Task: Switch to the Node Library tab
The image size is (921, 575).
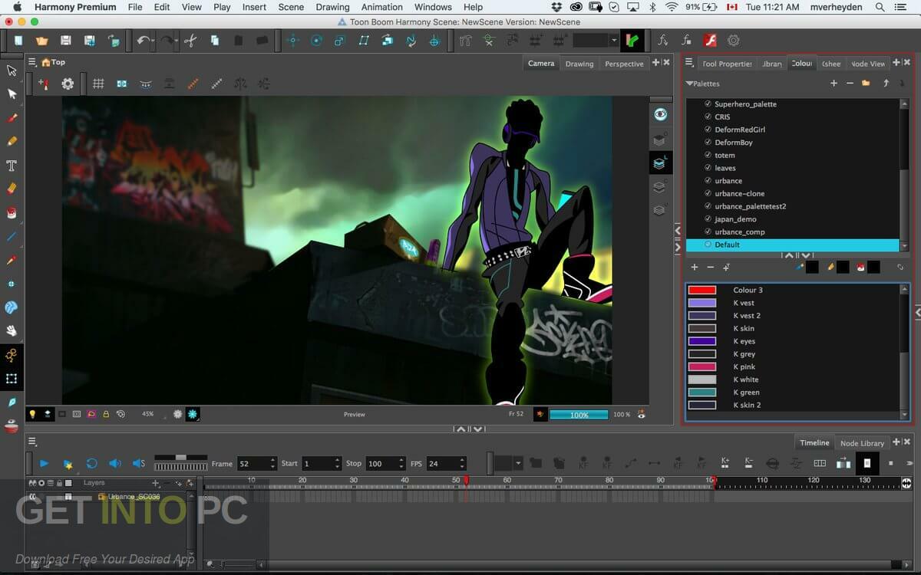Action: coord(862,443)
